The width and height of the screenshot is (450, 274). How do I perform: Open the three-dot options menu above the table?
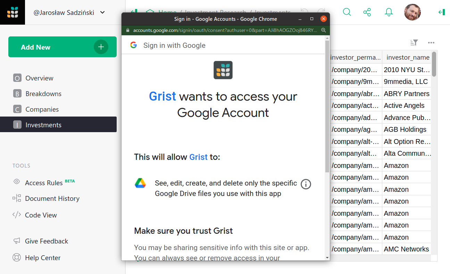[x=431, y=42]
